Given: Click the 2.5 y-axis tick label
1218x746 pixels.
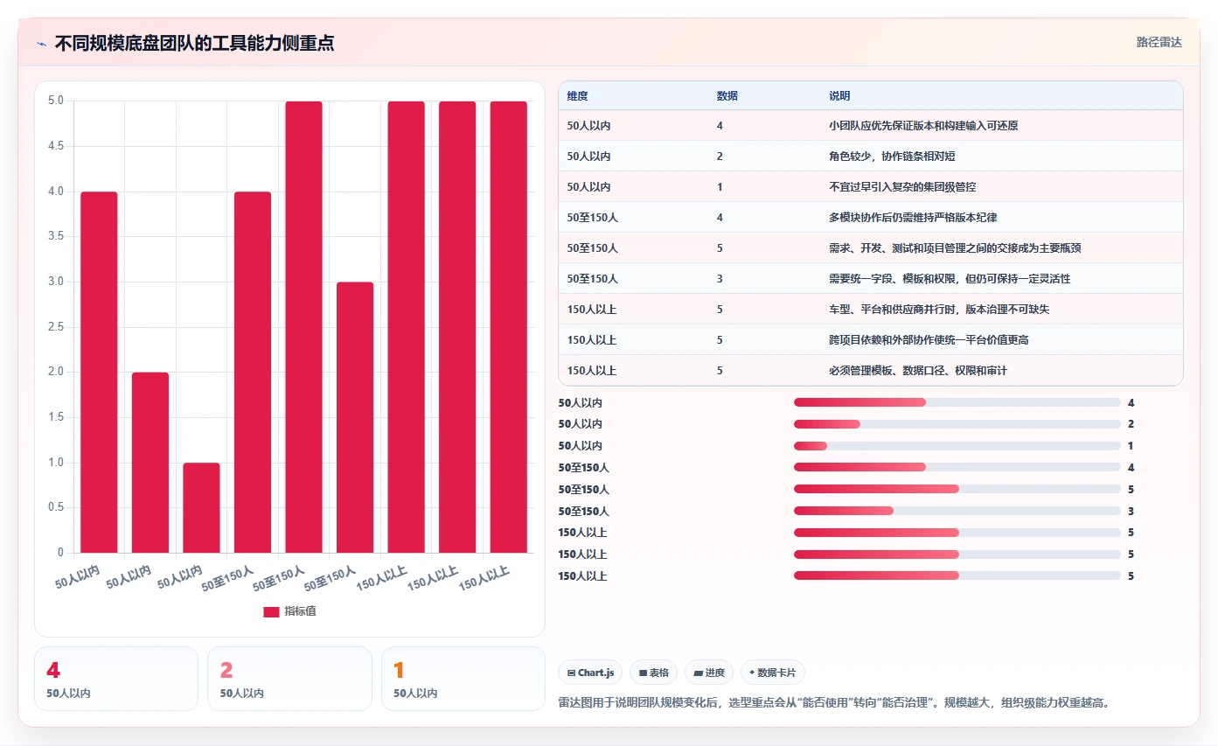Looking at the screenshot, I should click(54, 327).
